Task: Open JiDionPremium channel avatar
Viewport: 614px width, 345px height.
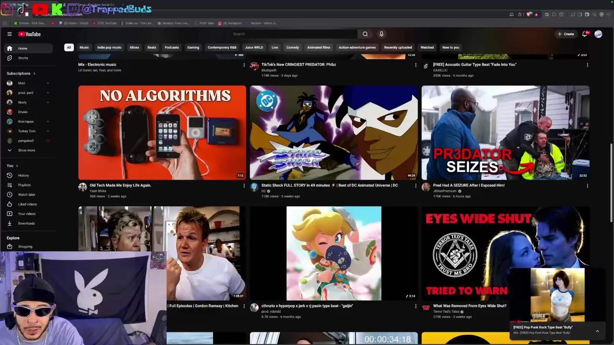Action: pyautogui.click(x=426, y=187)
